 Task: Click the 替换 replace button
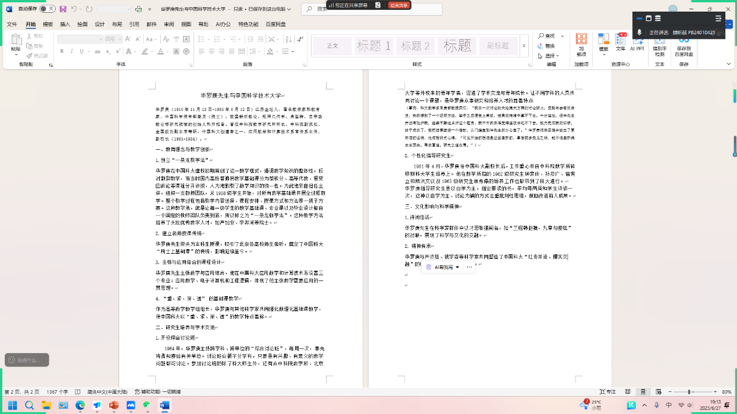546,46
